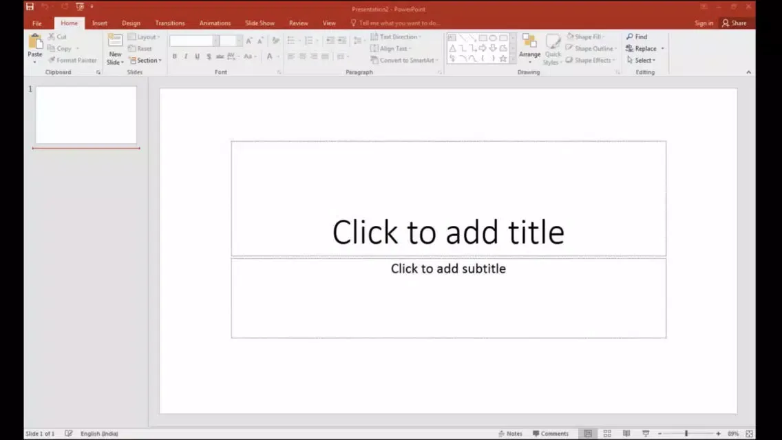Fit slide to current window icon

click(749, 434)
